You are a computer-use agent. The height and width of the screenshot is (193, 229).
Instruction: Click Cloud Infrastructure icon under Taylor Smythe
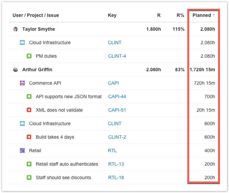coord(22,43)
